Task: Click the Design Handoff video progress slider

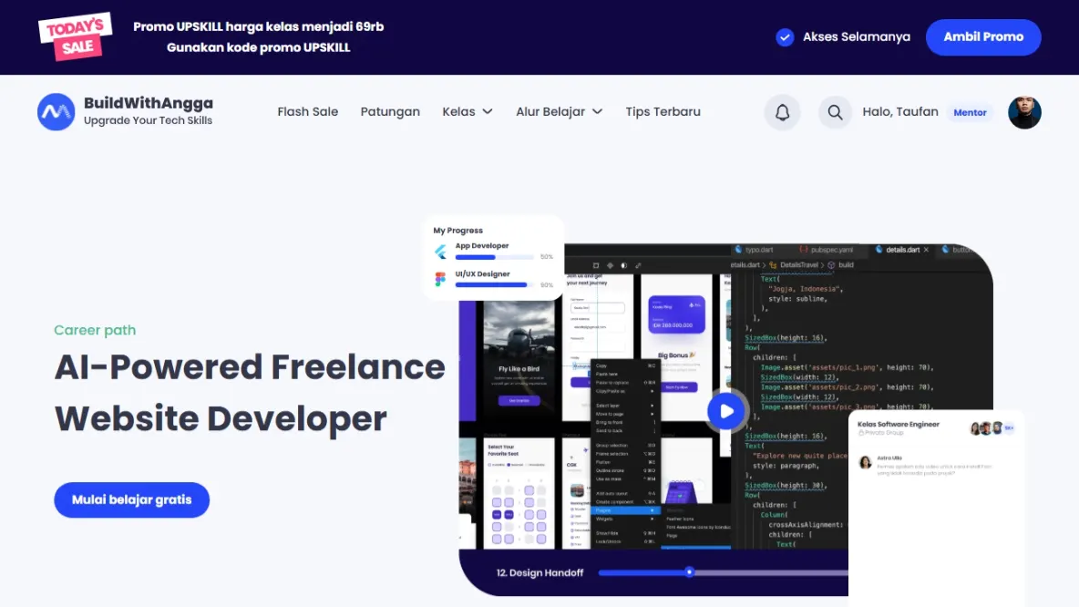Action: (x=688, y=573)
